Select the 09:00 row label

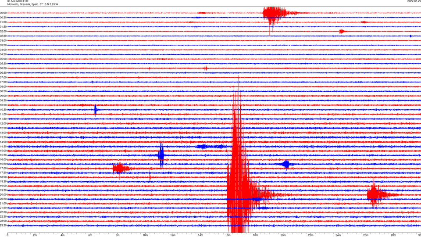pos(3,96)
